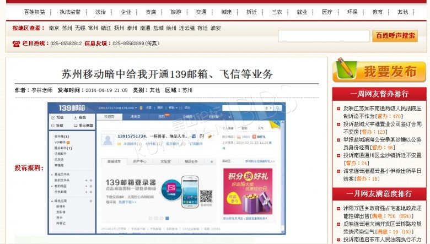Select the 环保 navigation category
430x244 pixels.
point(352,12)
